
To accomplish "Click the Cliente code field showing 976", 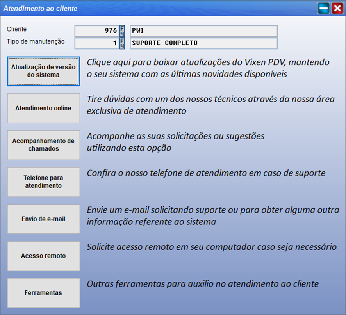I will 96,31.
